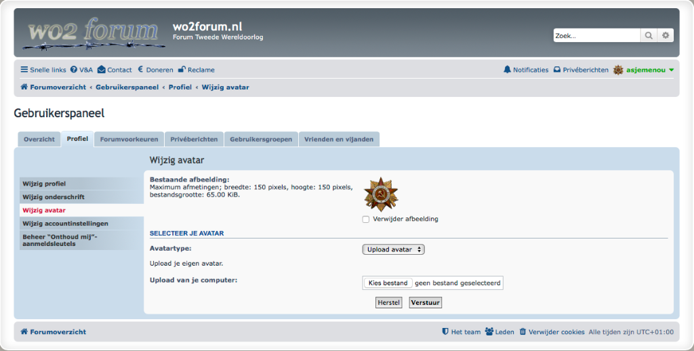Open advanced search gear icon
The image size is (694, 351).
point(666,35)
